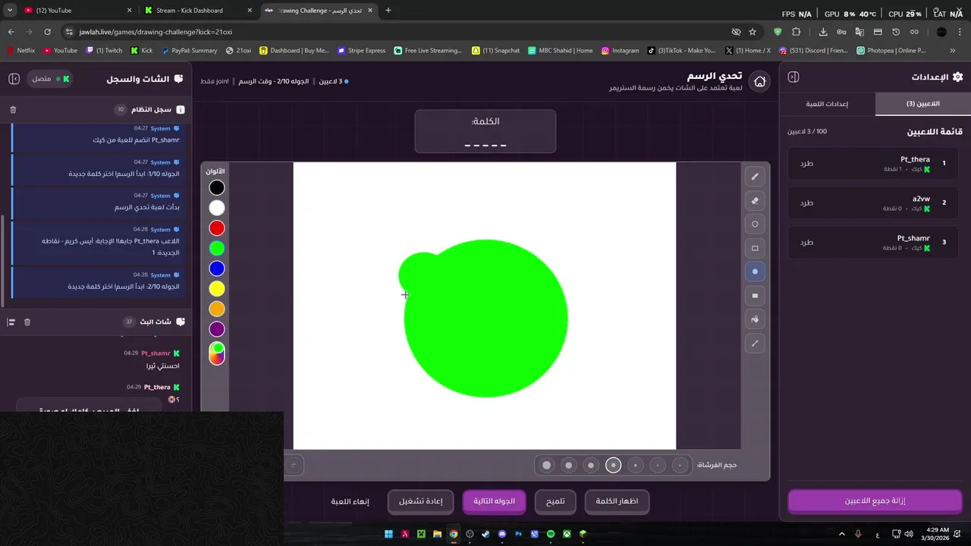
Task: Click اظهار الكلمة button
Action: [x=617, y=501]
